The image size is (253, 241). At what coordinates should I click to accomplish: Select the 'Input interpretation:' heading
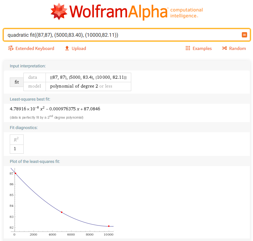28,66
